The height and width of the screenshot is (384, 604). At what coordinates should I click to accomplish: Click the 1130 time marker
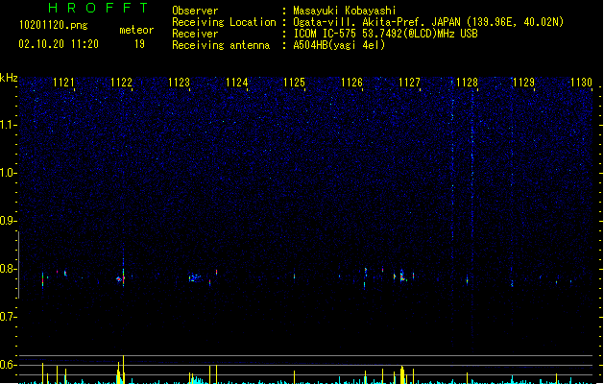[581, 83]
